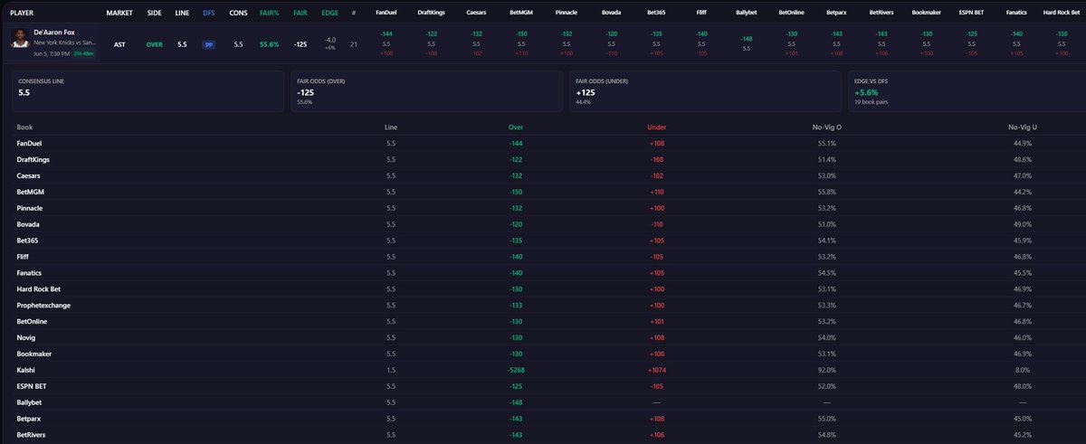Click Prophetexchange's -133 over odds
This screenshot has height=444, width=1086.
(518, 305)
